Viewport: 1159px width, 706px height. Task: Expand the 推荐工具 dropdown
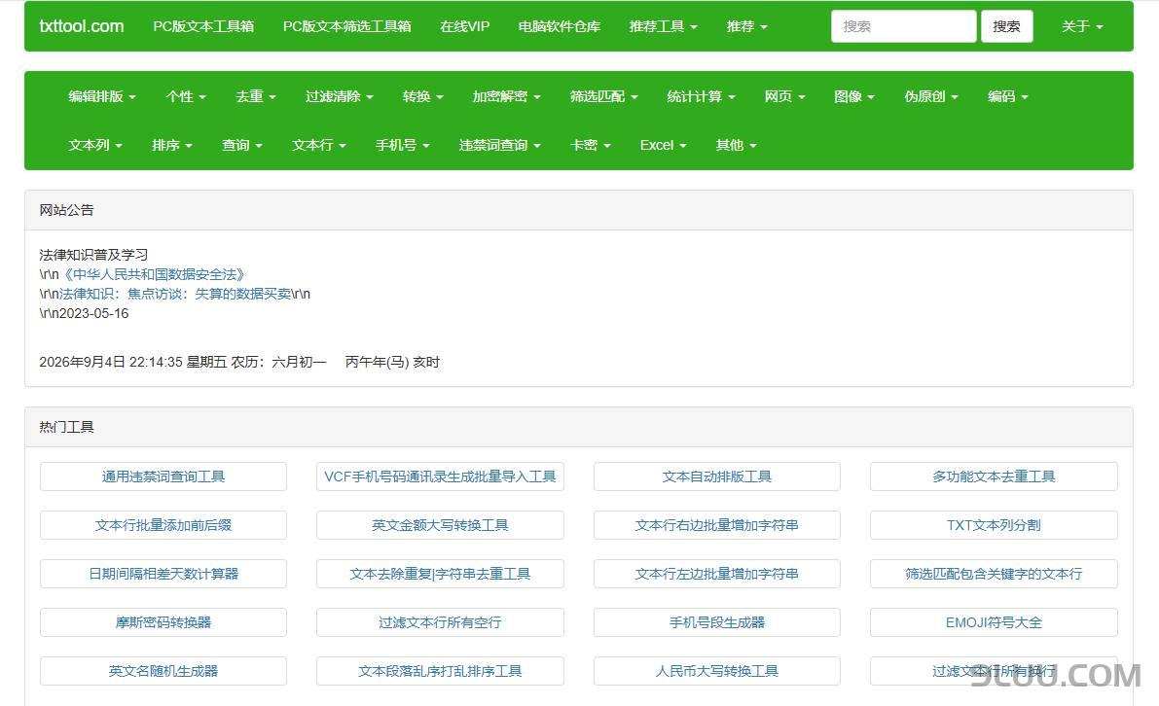click(x=663, y=26)
